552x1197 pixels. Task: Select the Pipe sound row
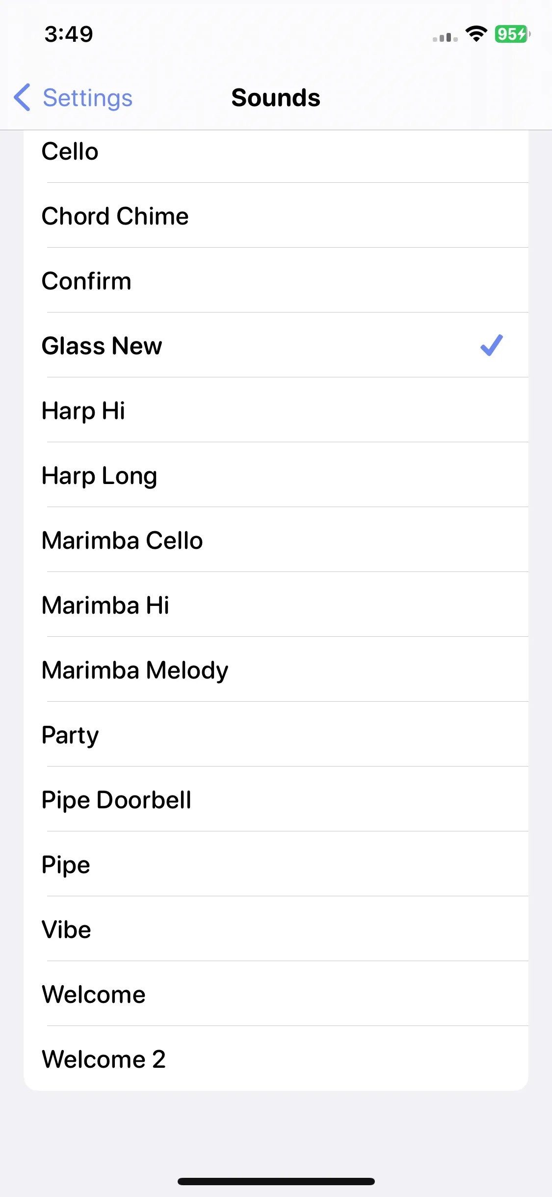276,864
